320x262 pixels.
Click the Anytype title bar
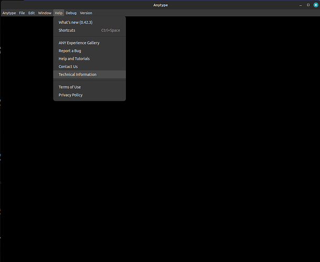click(161, 5)
